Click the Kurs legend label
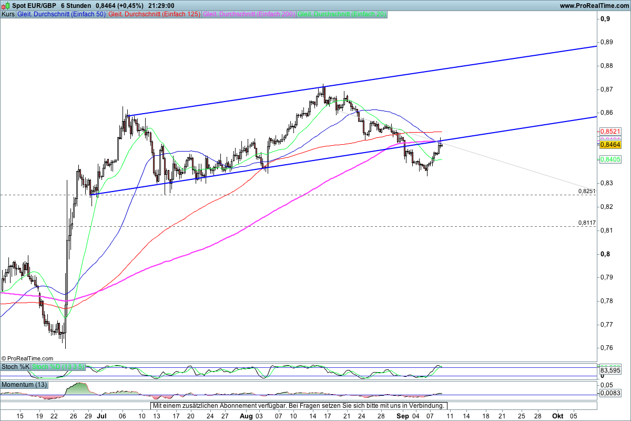The height and width of the screenshot is (421, 631). (8, 15)
